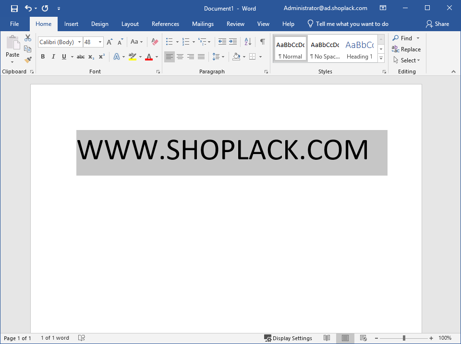Viewport: 461px width, 344px height.
Task: Click the Share button
Action: click(437, 24)
